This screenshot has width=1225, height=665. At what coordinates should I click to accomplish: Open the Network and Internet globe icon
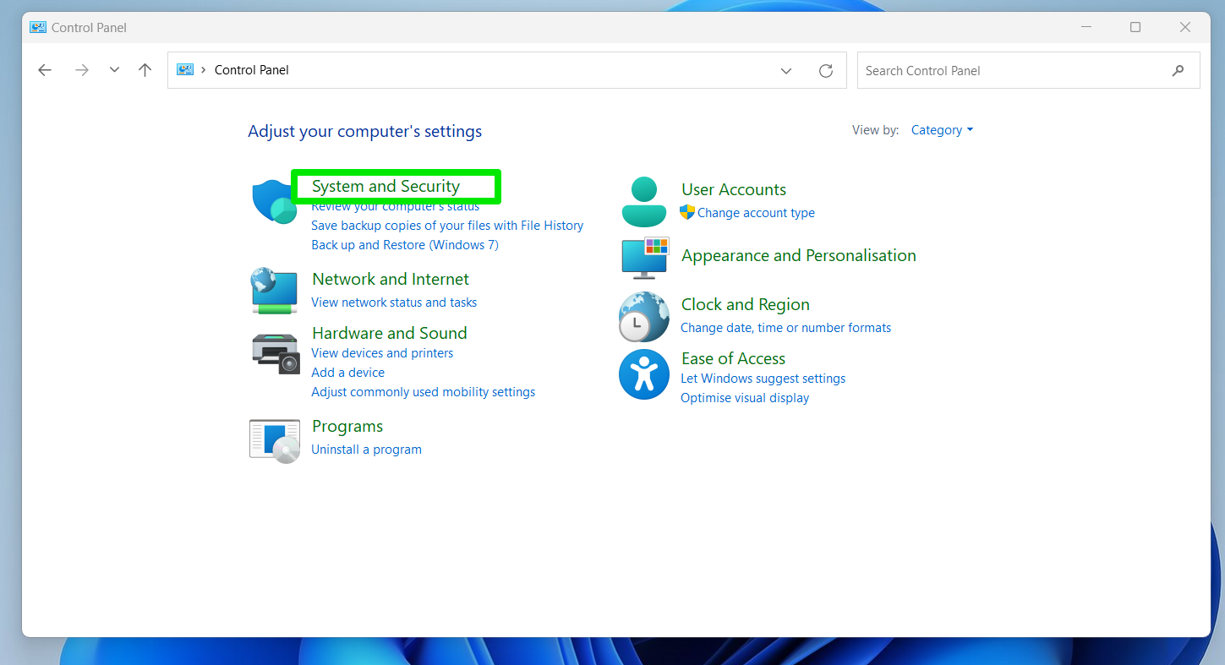274,291
